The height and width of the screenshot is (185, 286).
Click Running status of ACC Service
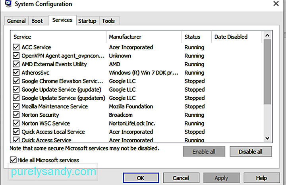(194, 47)
